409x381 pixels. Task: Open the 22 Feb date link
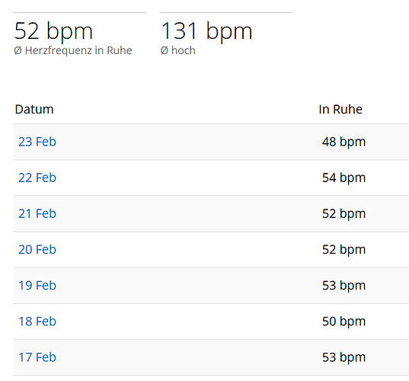click(x=37, y=178)
